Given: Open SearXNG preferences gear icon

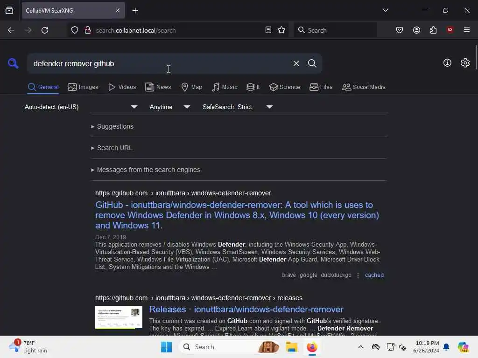Looking at the screenshot, I should [465, 63].
